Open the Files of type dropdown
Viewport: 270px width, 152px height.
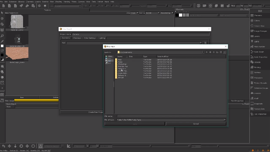coord(225,120)
